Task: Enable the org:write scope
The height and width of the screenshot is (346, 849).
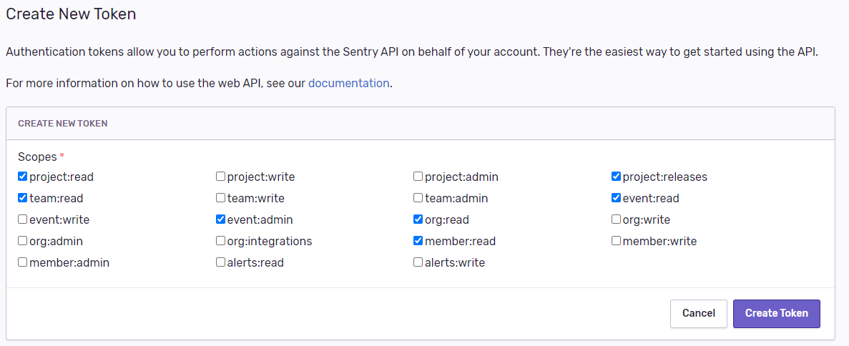Action: (x=617, y=219)
